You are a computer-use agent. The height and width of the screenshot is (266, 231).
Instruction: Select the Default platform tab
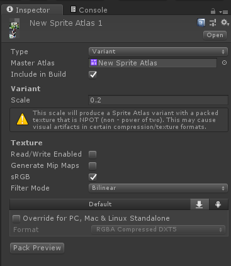tap(100, 204)
